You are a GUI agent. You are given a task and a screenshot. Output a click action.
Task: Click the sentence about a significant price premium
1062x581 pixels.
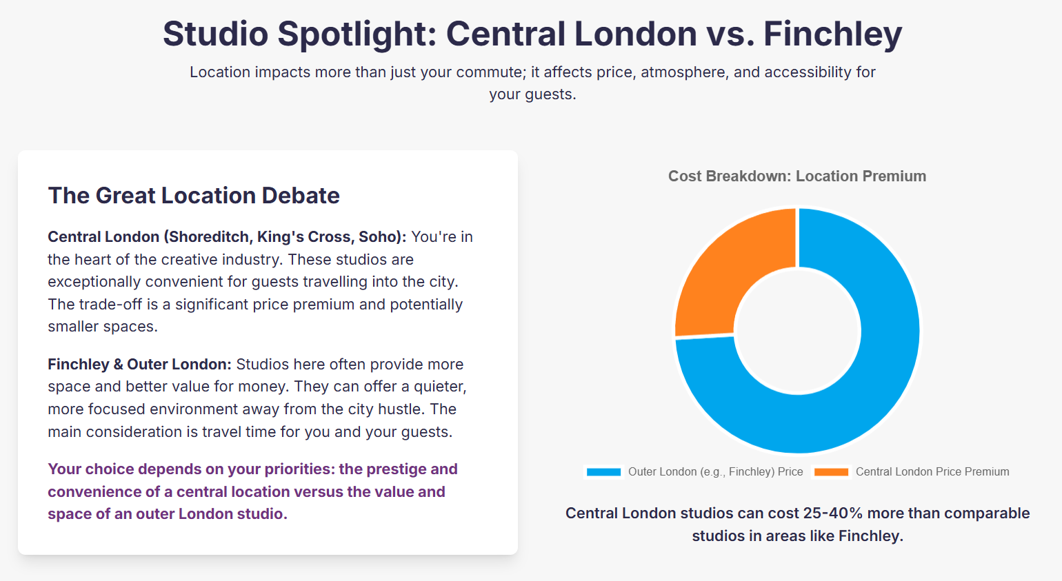255,316
